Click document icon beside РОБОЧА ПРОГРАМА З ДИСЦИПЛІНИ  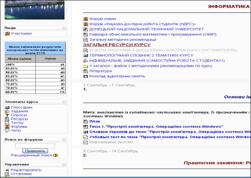pyautogui.click(x=86, y=50)
